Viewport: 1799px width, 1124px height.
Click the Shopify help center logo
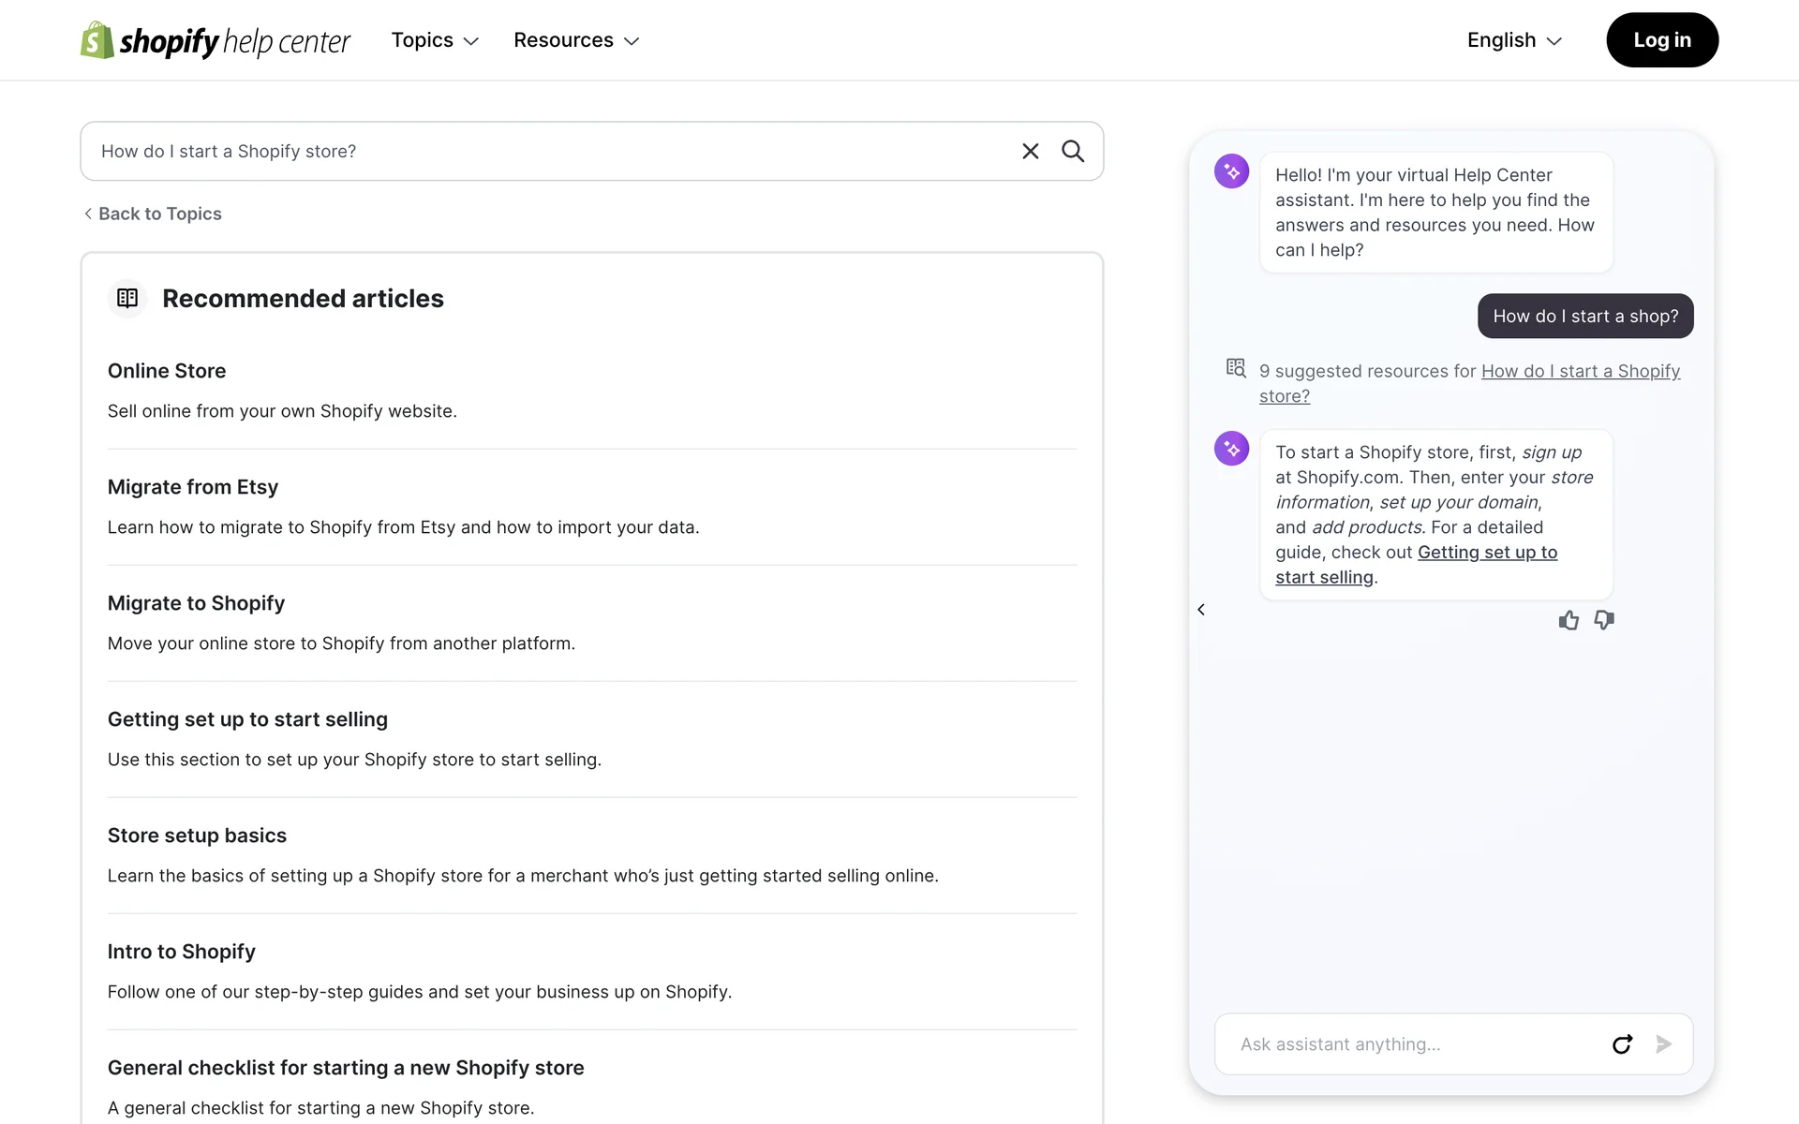pos(215,40)
